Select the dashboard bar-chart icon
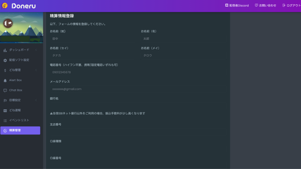The image size is (301, 169). point(5,50)
